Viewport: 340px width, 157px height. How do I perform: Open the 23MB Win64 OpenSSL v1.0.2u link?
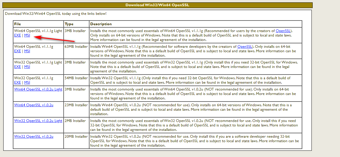pos(34,105)
